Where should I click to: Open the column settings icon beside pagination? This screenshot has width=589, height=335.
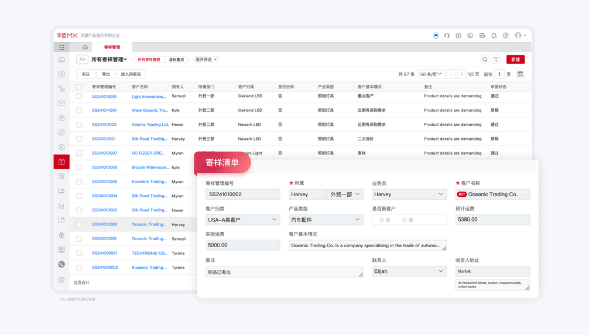(x=520, y=74)
